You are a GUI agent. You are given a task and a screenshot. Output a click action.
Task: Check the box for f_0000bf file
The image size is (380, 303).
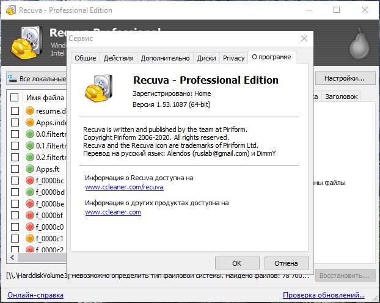[x=15, y=215]
